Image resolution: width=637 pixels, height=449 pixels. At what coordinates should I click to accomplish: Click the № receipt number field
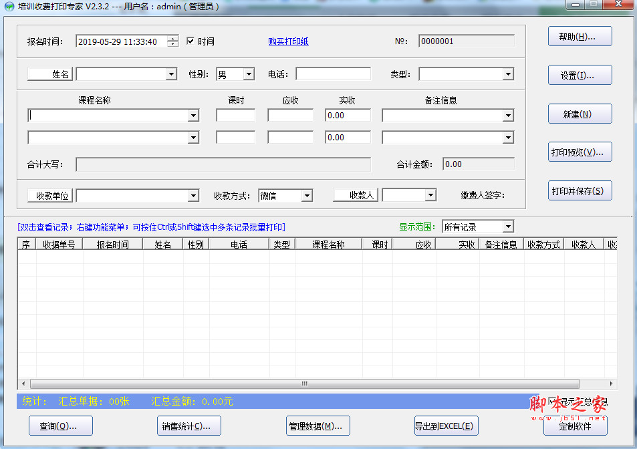(467, 41)
